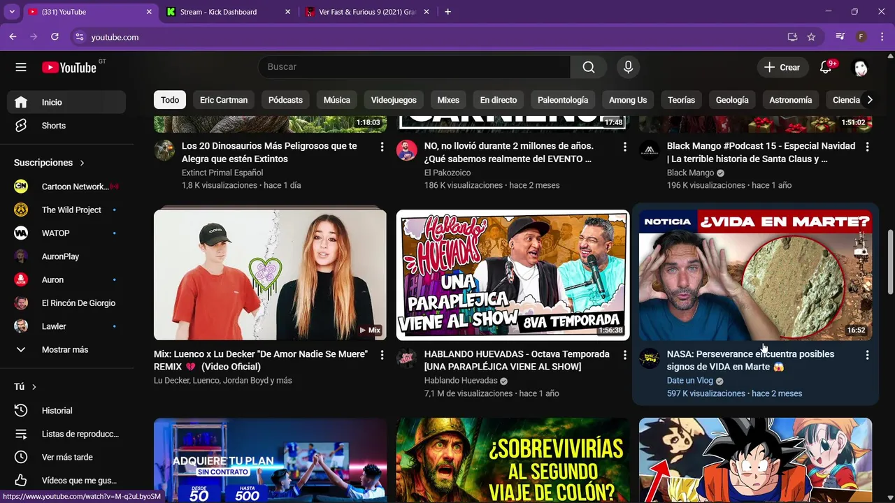The height and width of the screenshot is (503, 895).
Task: Select the En directo filter chip
Action: tap(499, 100)
